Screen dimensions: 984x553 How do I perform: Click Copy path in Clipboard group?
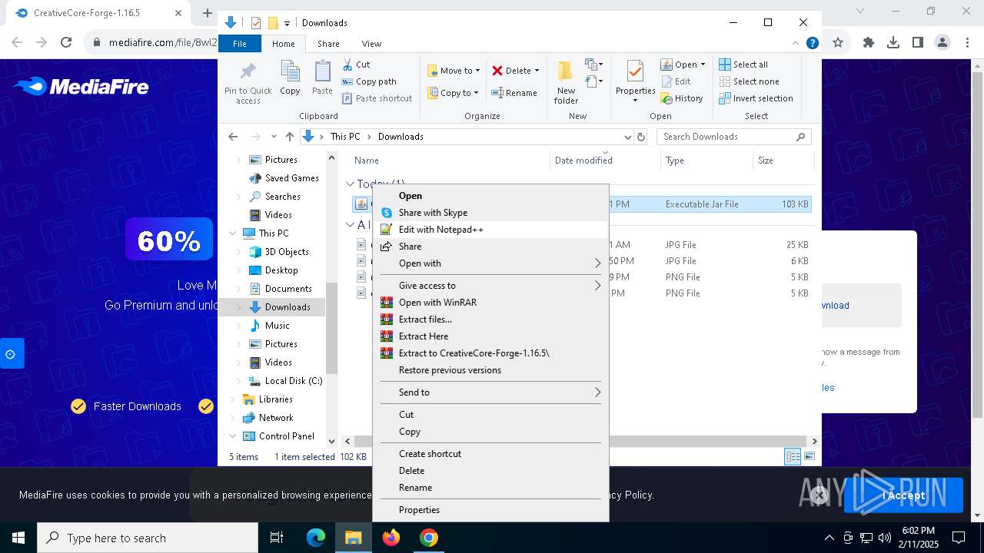(369, 81)
